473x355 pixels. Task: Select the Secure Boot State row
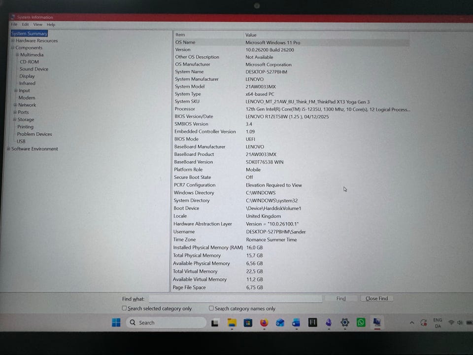tap(291, 177)
